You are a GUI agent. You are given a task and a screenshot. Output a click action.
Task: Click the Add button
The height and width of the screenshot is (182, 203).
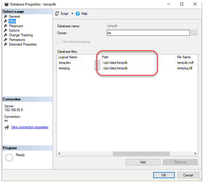click(143, 162)
